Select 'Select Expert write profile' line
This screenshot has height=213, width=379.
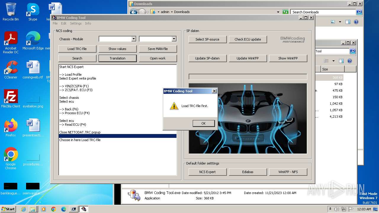[118, 78]
